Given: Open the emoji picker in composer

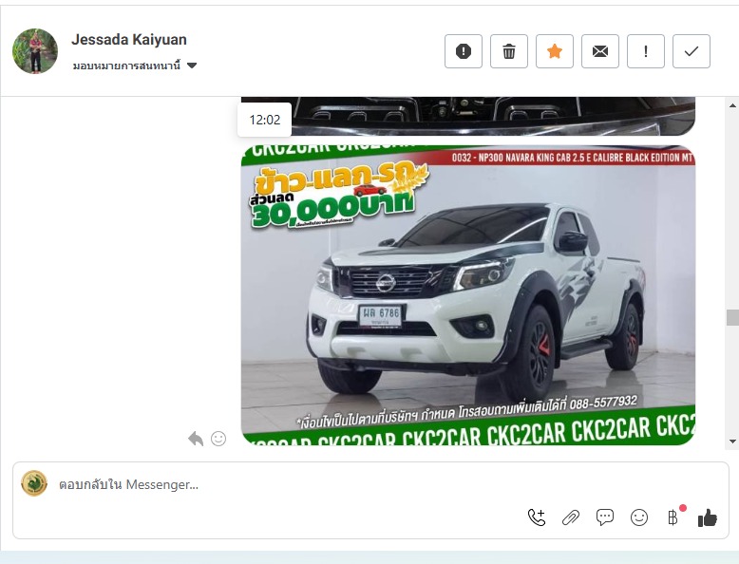Looking at the screenshot, I should [639, 517].
